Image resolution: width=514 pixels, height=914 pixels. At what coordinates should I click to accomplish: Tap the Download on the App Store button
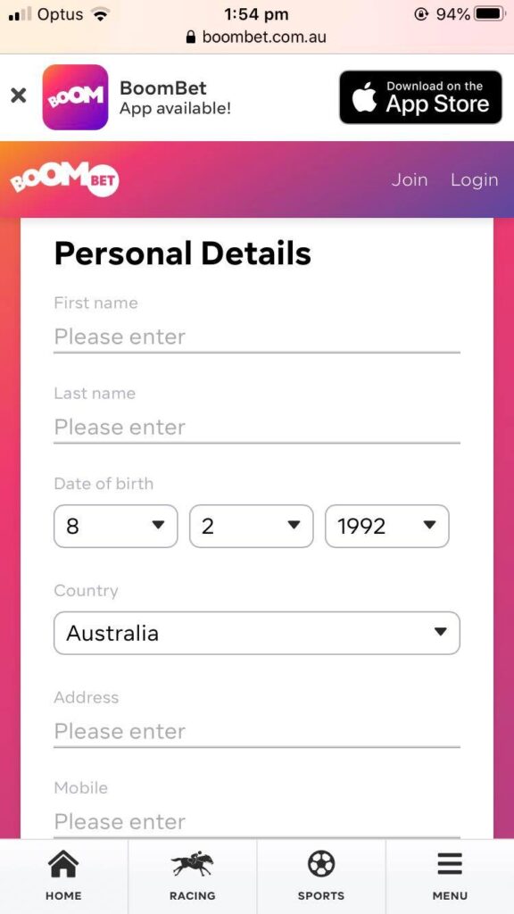[x=420, y=96]
